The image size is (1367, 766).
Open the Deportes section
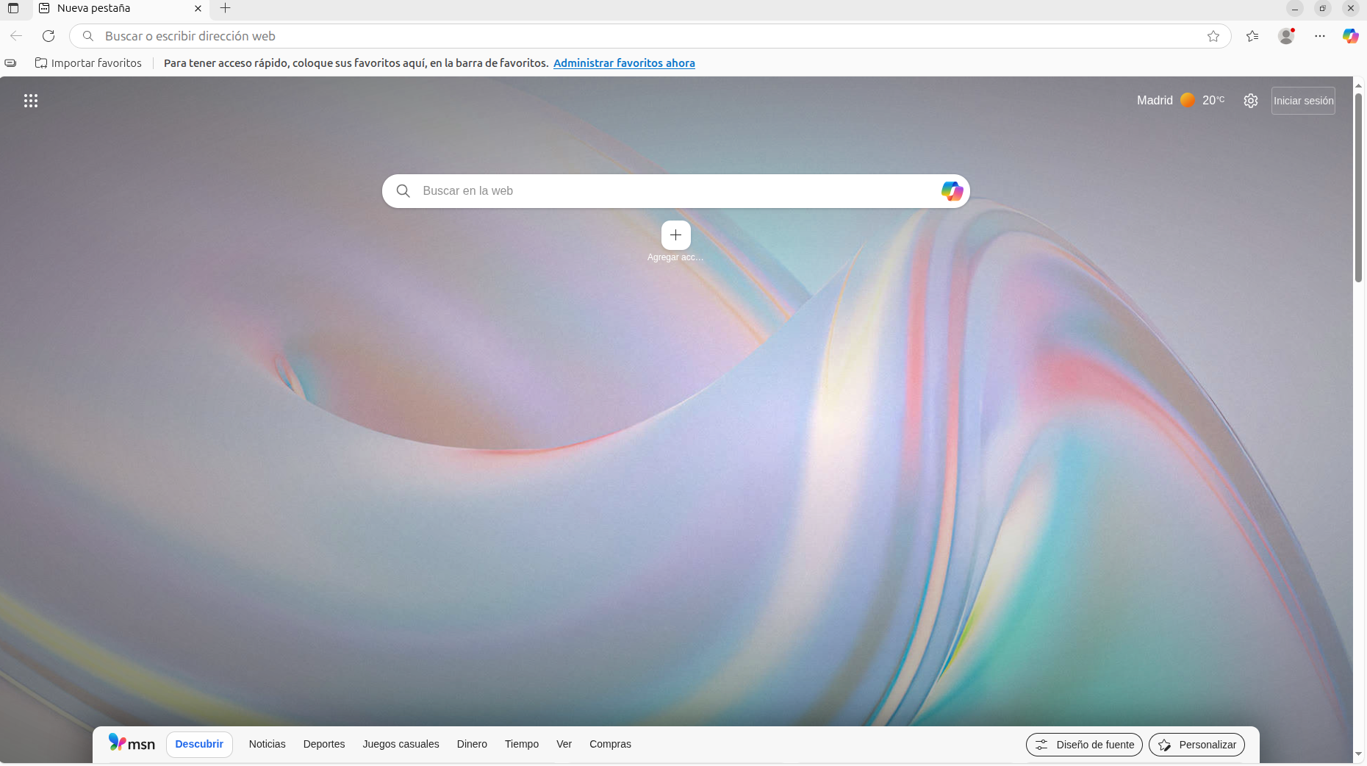323,744
